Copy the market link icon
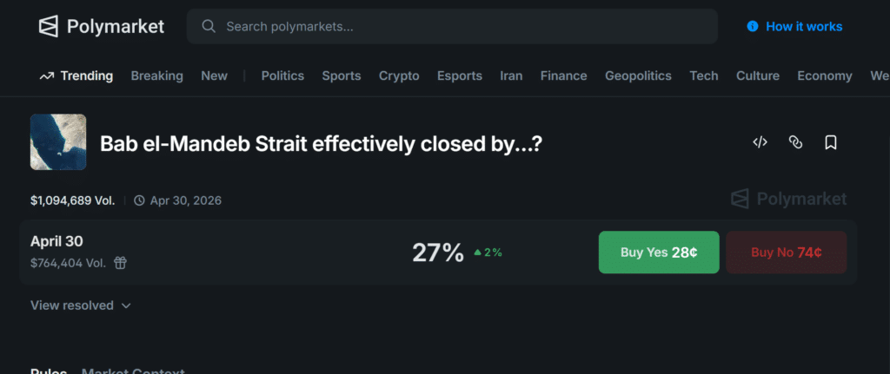This screenshot has height=374, width=890. [x=795, y=142]
